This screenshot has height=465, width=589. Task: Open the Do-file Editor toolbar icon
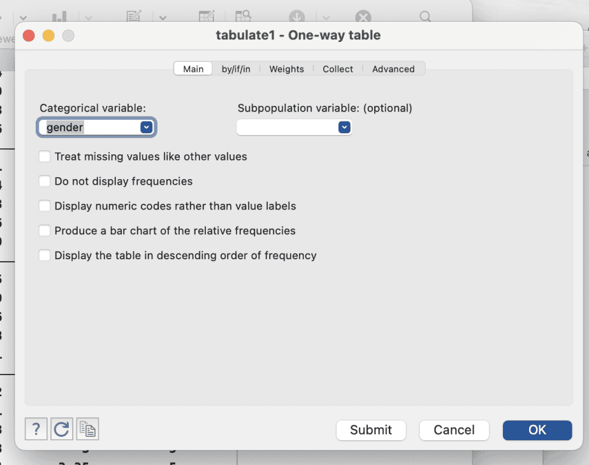(134, 17)
